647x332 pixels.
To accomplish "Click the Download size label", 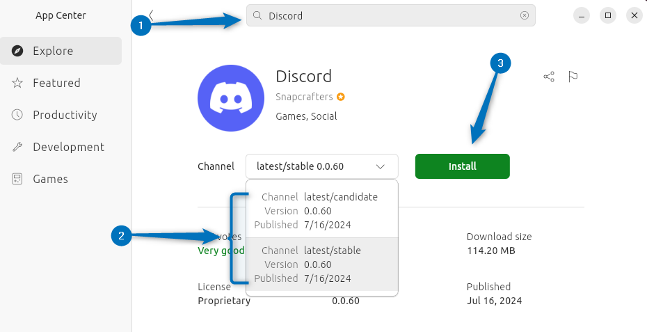I will pos(500,237).
